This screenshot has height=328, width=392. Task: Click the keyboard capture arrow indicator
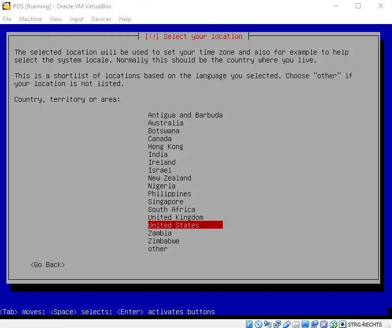[342, 324]
